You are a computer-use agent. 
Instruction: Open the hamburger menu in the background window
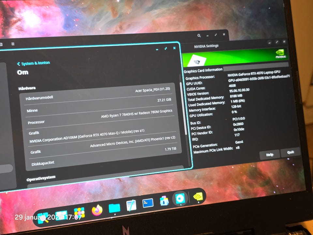(x=13, y=44)
